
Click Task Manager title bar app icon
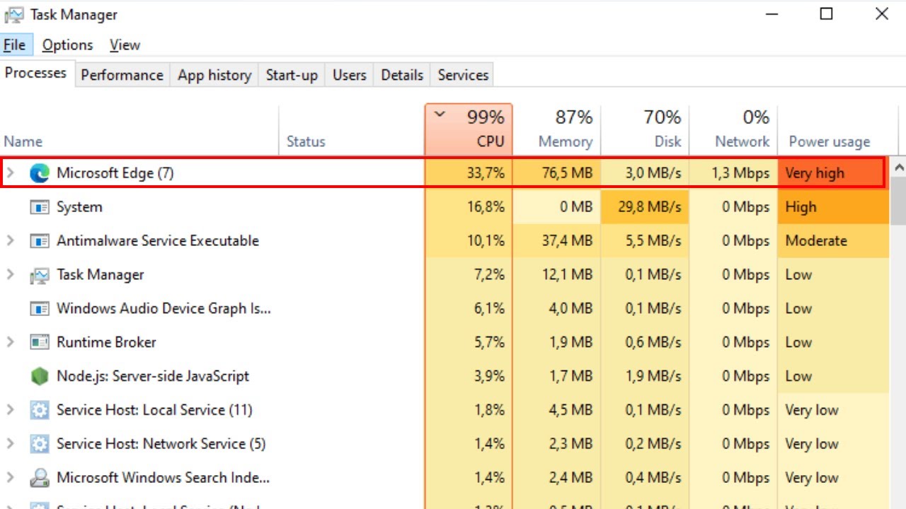14,15
